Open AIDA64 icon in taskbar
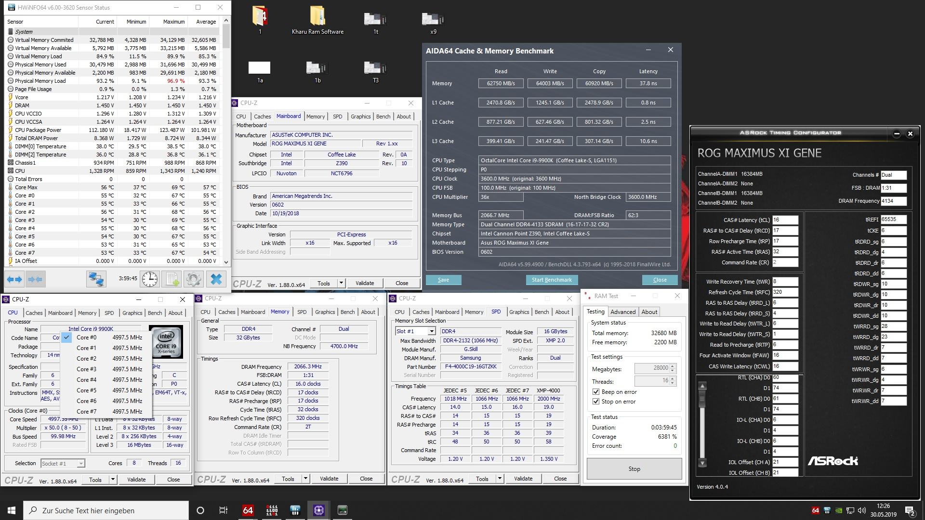Image resolution: width=925 pixels, height=520 pixels. 248,510
